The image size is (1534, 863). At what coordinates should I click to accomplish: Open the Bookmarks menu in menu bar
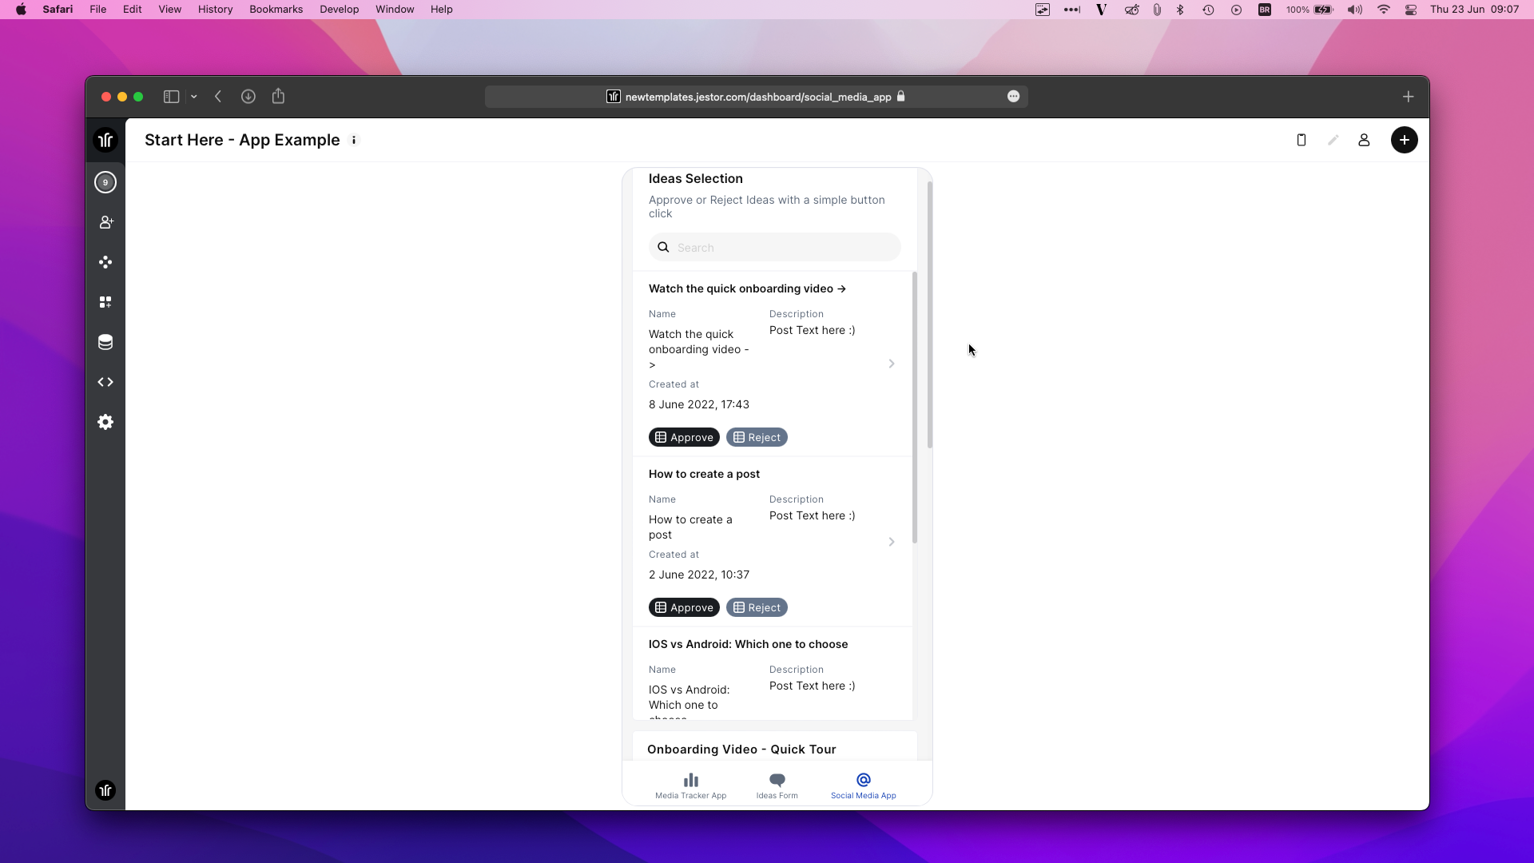click(x=276, y=10)
